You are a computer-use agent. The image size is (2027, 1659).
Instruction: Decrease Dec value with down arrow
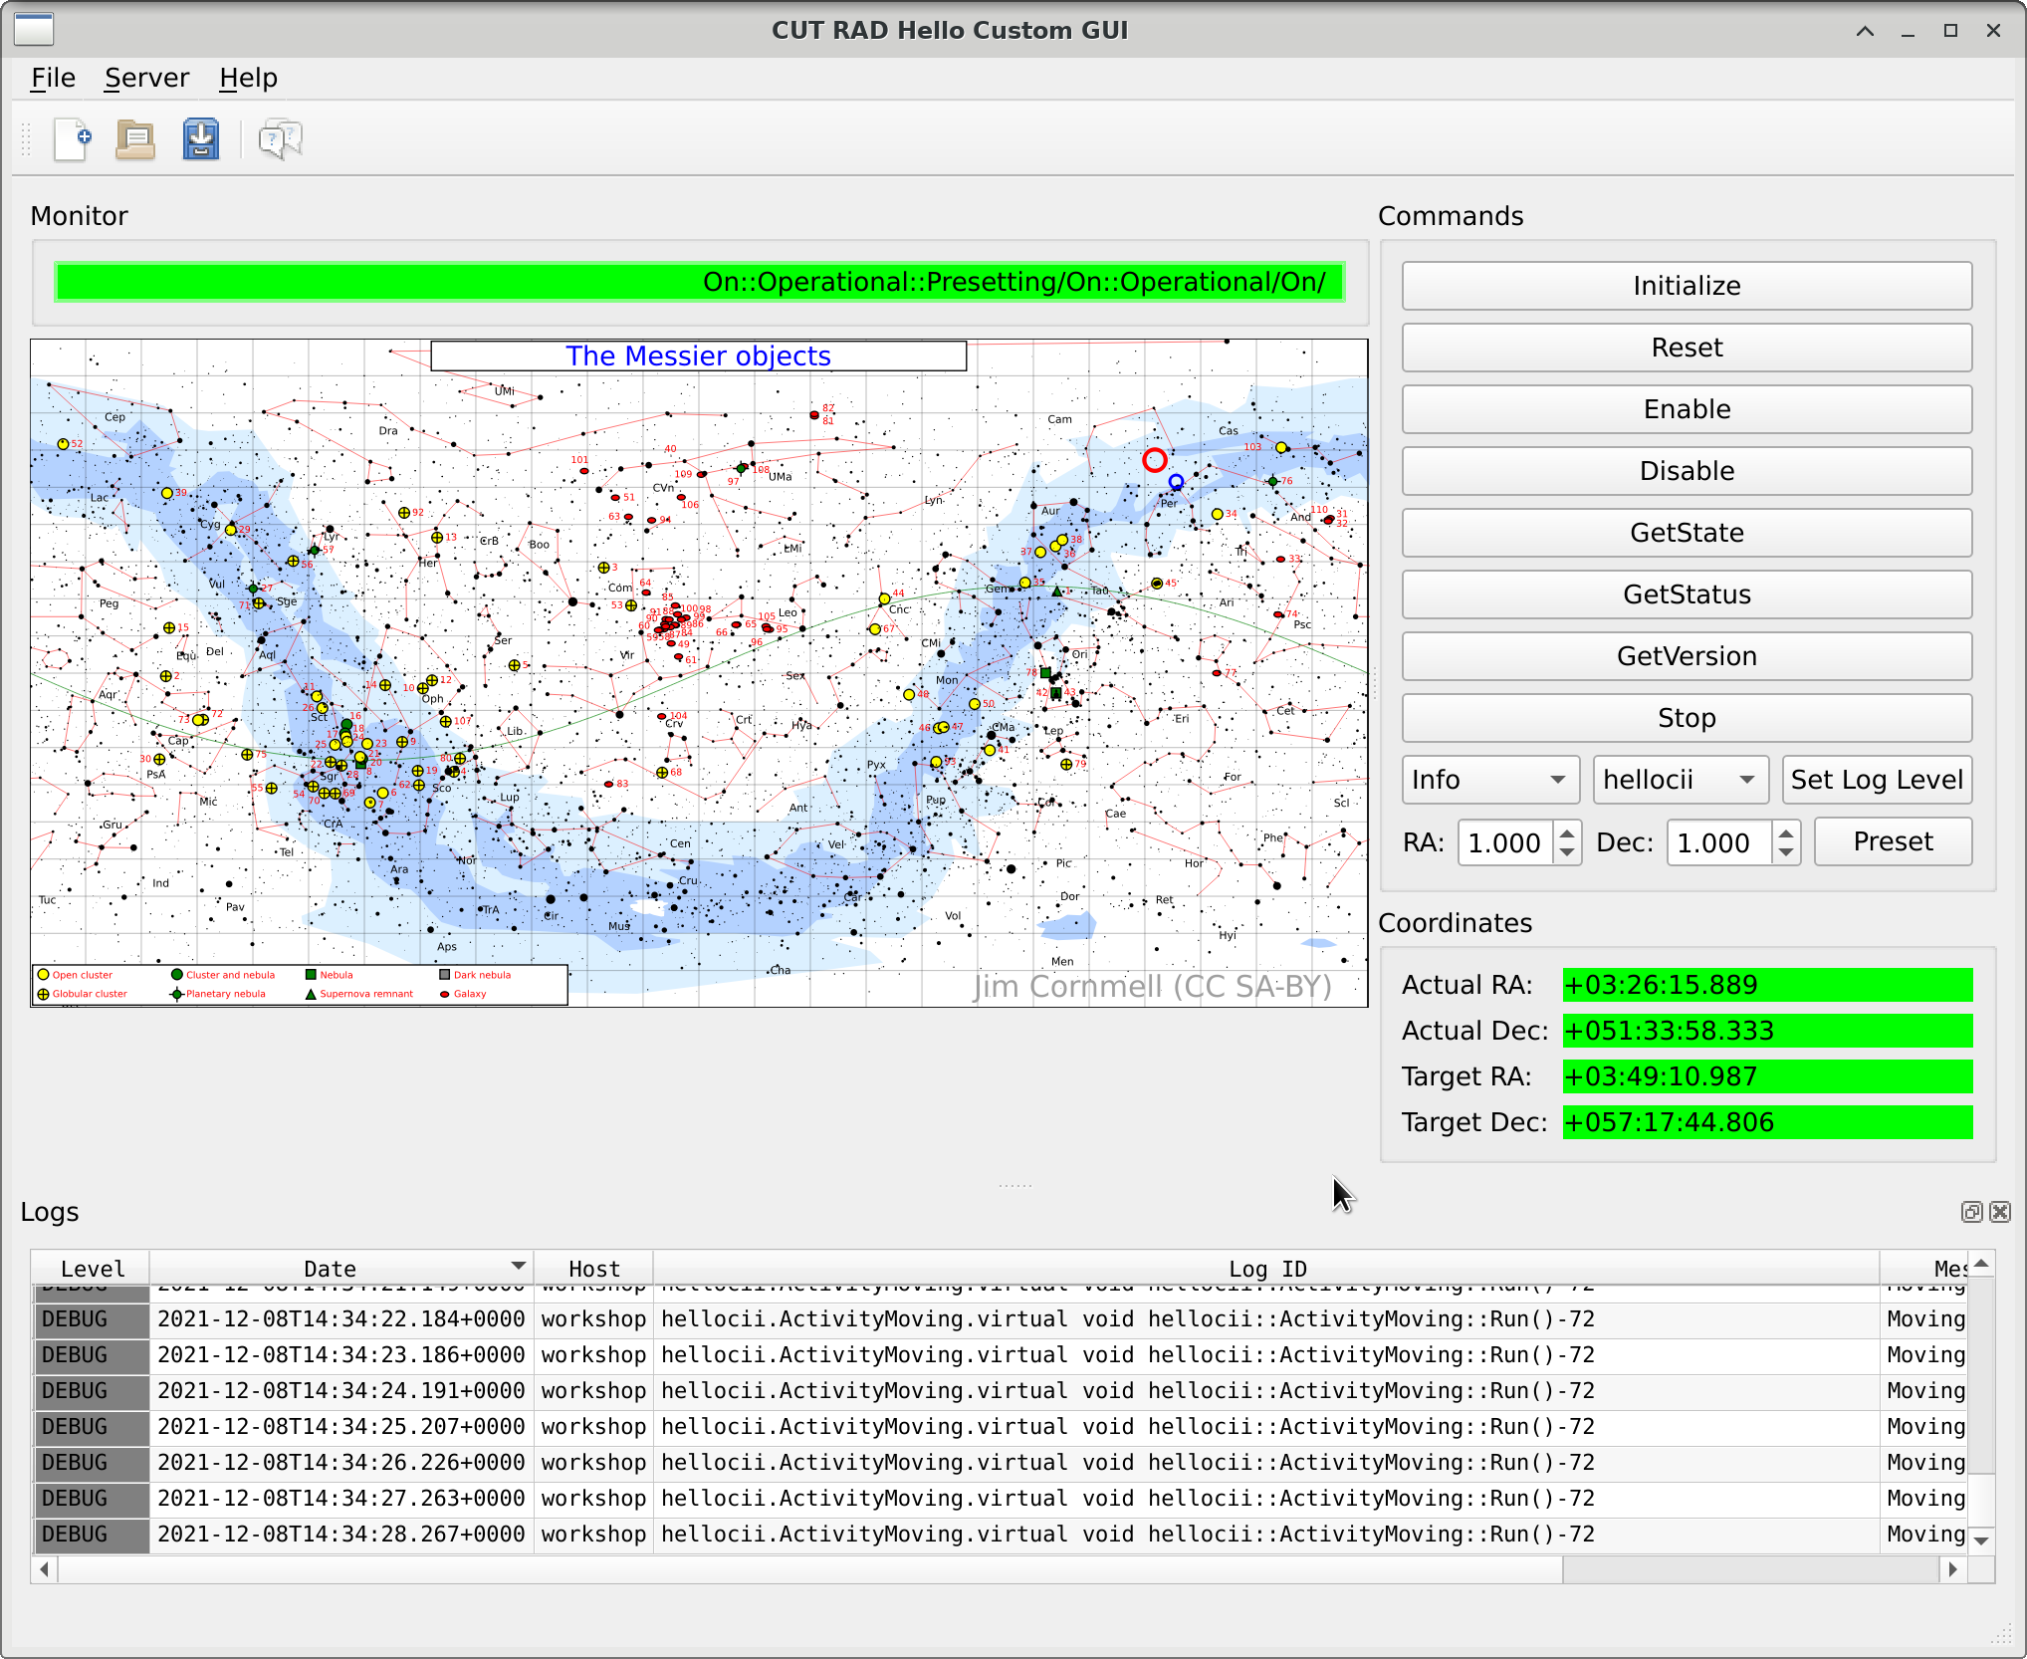[x=1786, y=852]
